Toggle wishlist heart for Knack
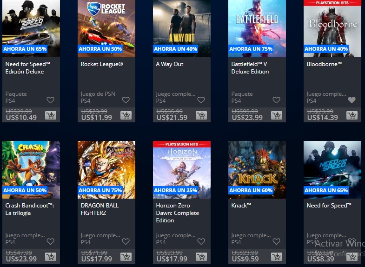Viewport: 365px width, 267px height. pos(276,241)
